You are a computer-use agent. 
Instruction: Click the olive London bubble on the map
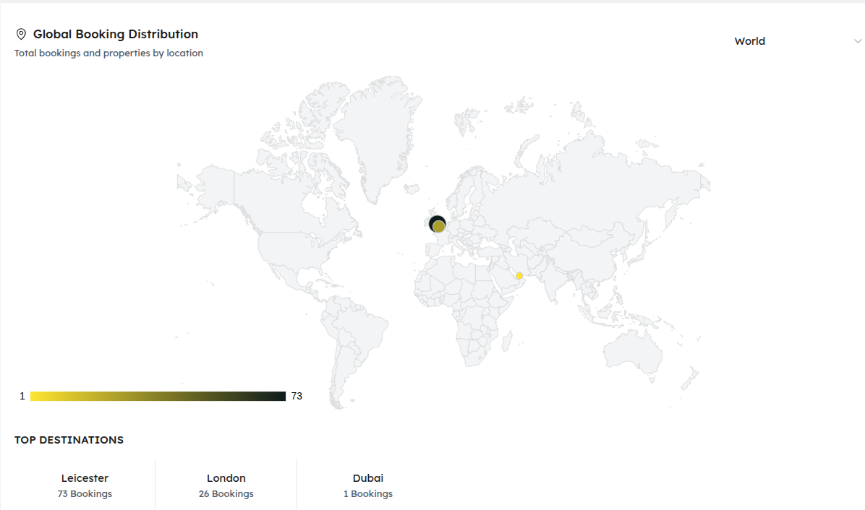coord(440,228)
